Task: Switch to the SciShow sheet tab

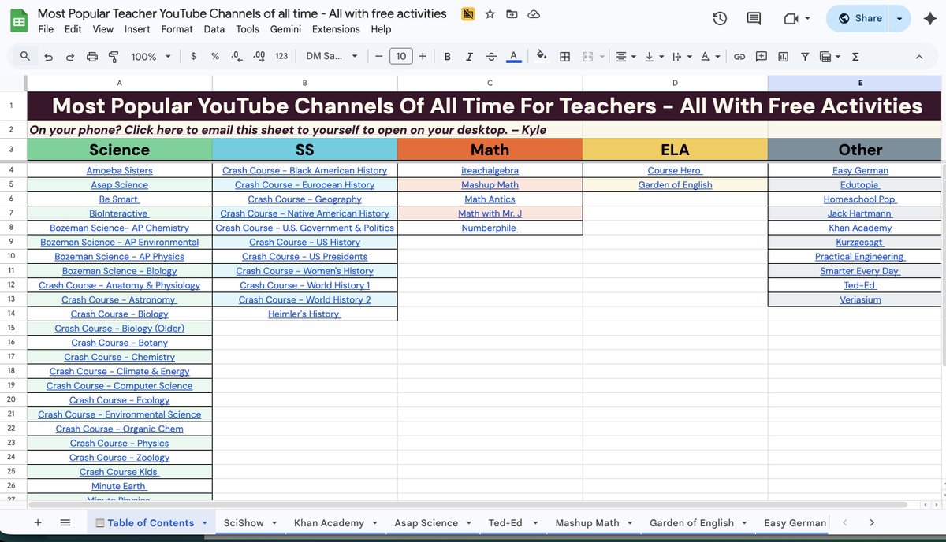Action: pyautogui.click(x=244, y=522)
